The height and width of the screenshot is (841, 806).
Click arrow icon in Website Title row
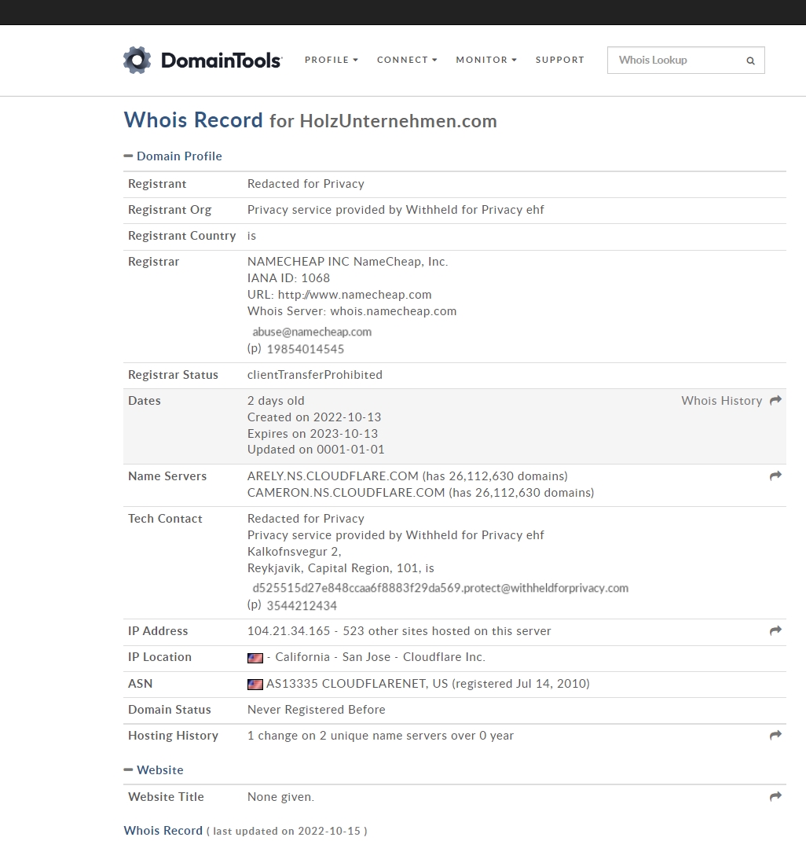tap(775, 796)
